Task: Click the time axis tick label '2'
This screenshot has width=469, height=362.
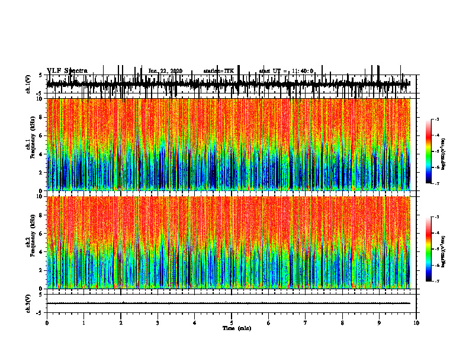Action: click(x=121, y=323)
